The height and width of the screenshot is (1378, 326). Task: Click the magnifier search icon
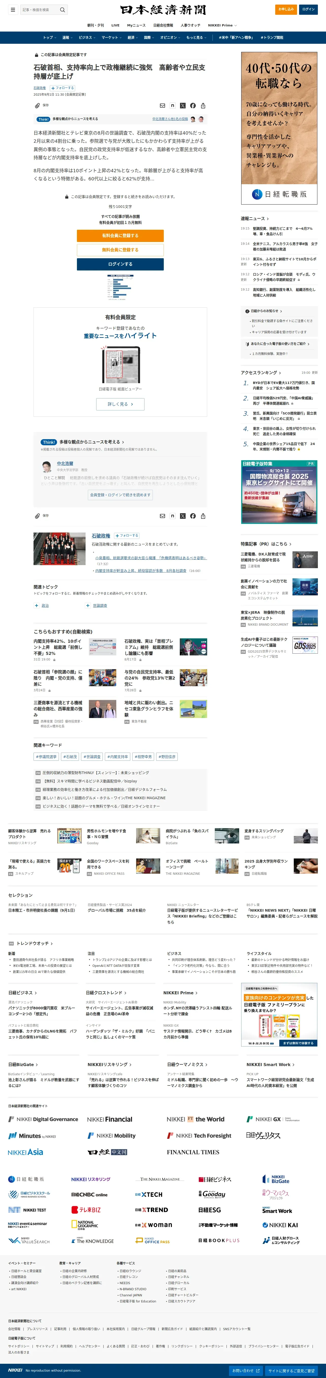[x=62, y=10]
